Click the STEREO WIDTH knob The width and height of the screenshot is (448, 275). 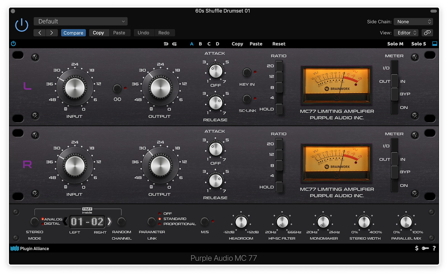tap(364, 222)
